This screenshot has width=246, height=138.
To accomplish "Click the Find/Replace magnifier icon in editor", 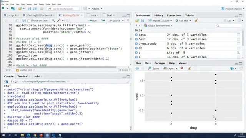I will [53, 20].
